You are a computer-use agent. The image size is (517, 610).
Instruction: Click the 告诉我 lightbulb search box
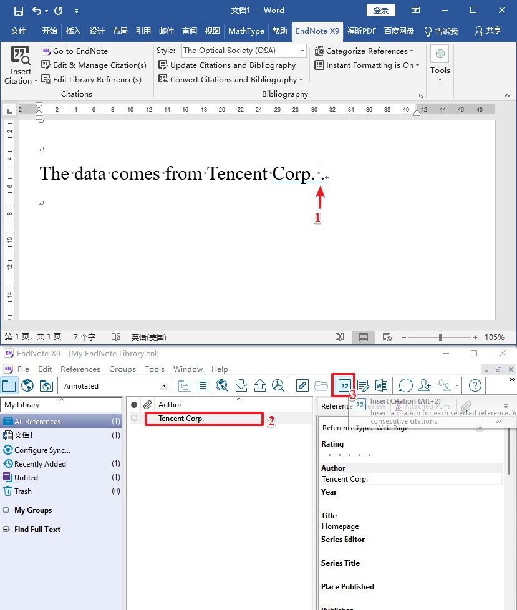click(441, 31)
